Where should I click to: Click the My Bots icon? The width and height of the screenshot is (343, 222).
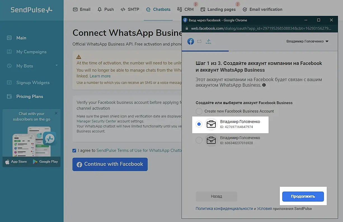9,66
